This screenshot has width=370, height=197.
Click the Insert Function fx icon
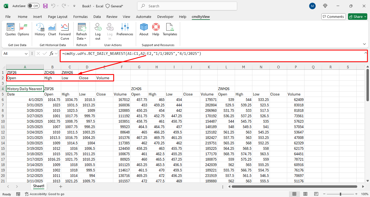52,54
